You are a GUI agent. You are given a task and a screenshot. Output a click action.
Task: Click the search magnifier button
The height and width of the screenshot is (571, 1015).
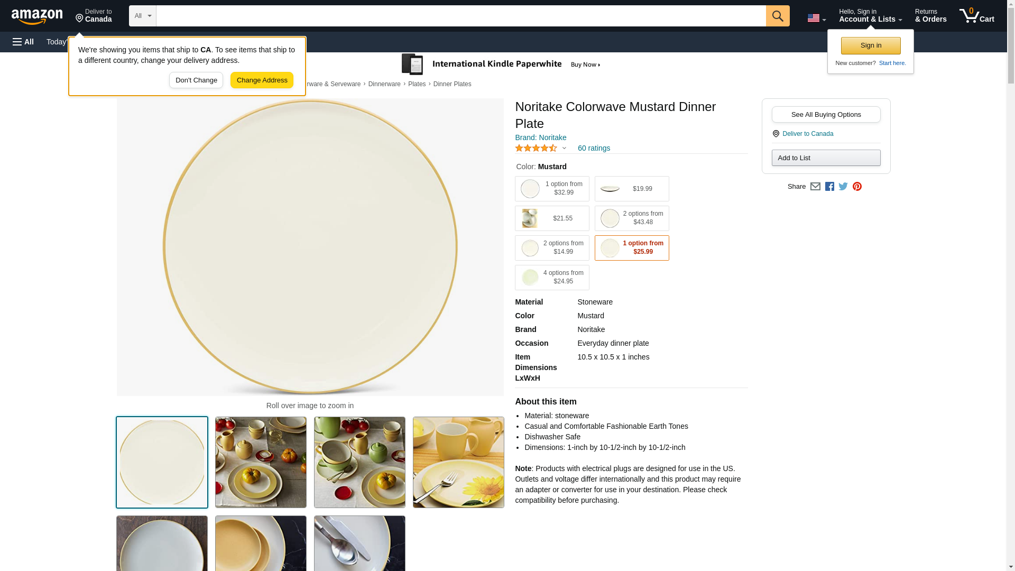pyautogui.click(x=777, y=16)
